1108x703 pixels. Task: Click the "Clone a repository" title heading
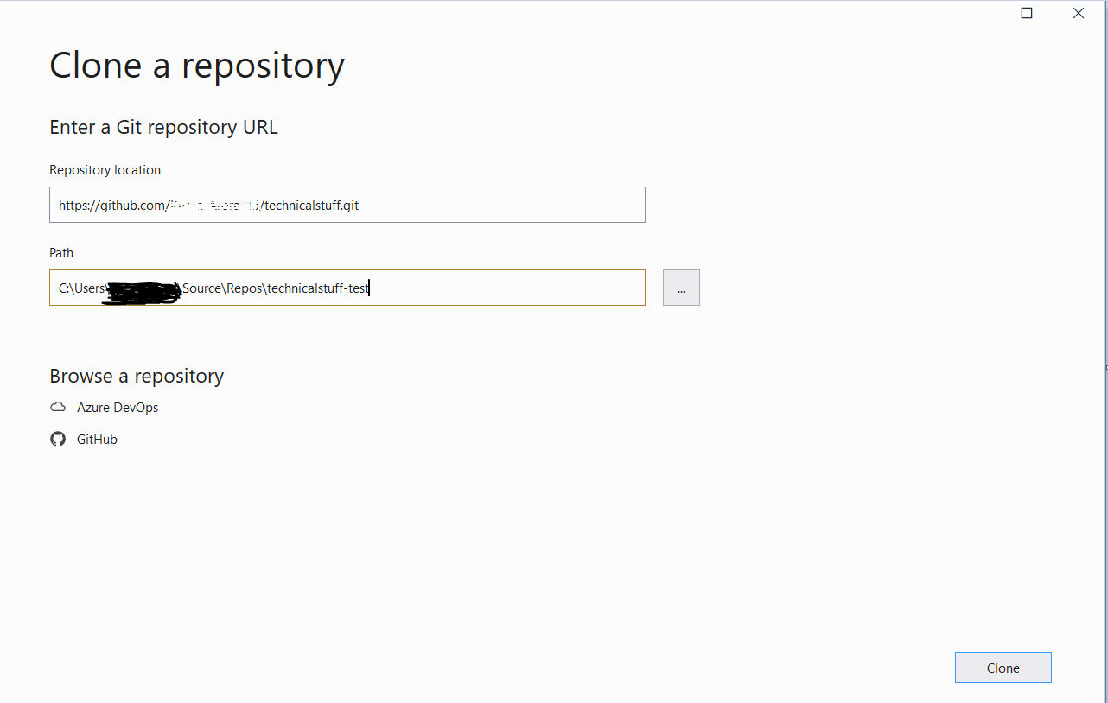(x=197, y=66)
